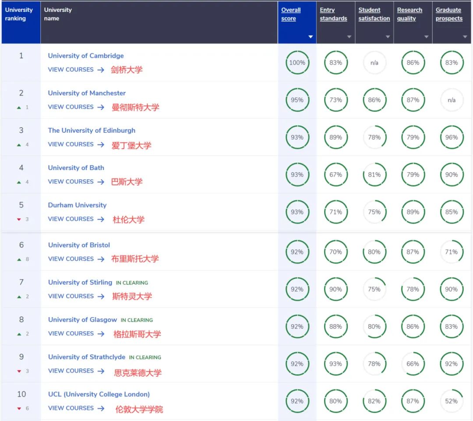Click Glasgow's IN CLEARING label
Screen dimensions: 473x421
(137, 320)
